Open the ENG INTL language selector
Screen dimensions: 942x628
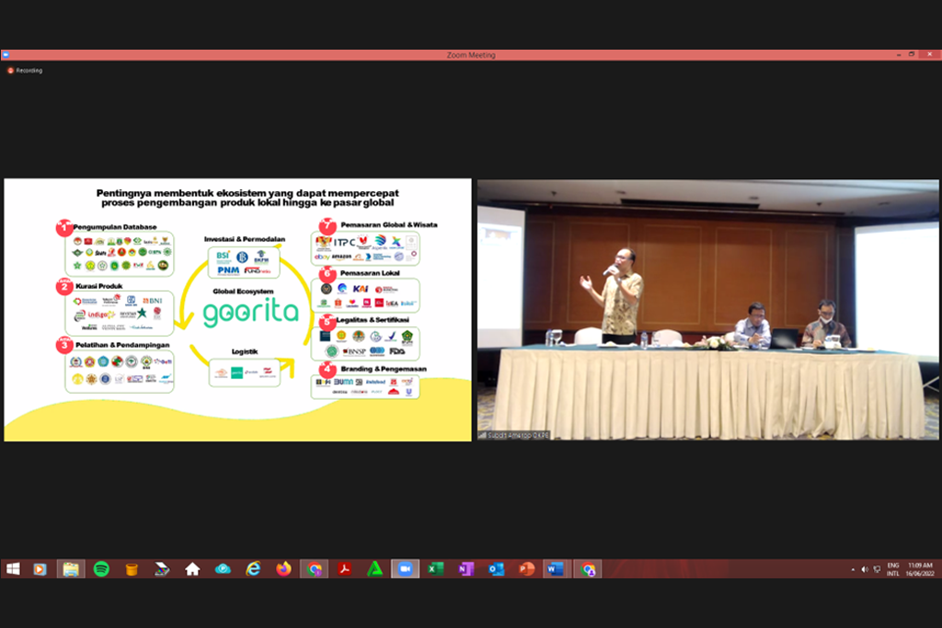pos(892,569)
